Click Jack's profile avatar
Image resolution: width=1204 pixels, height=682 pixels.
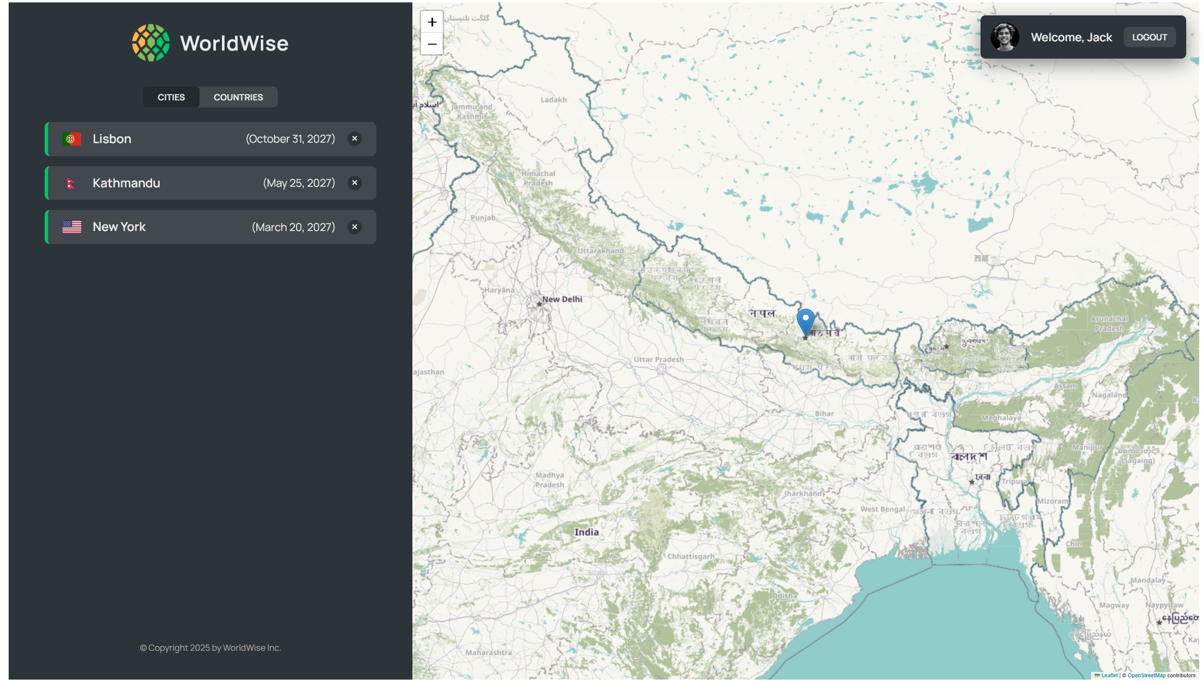point(1004,37)
